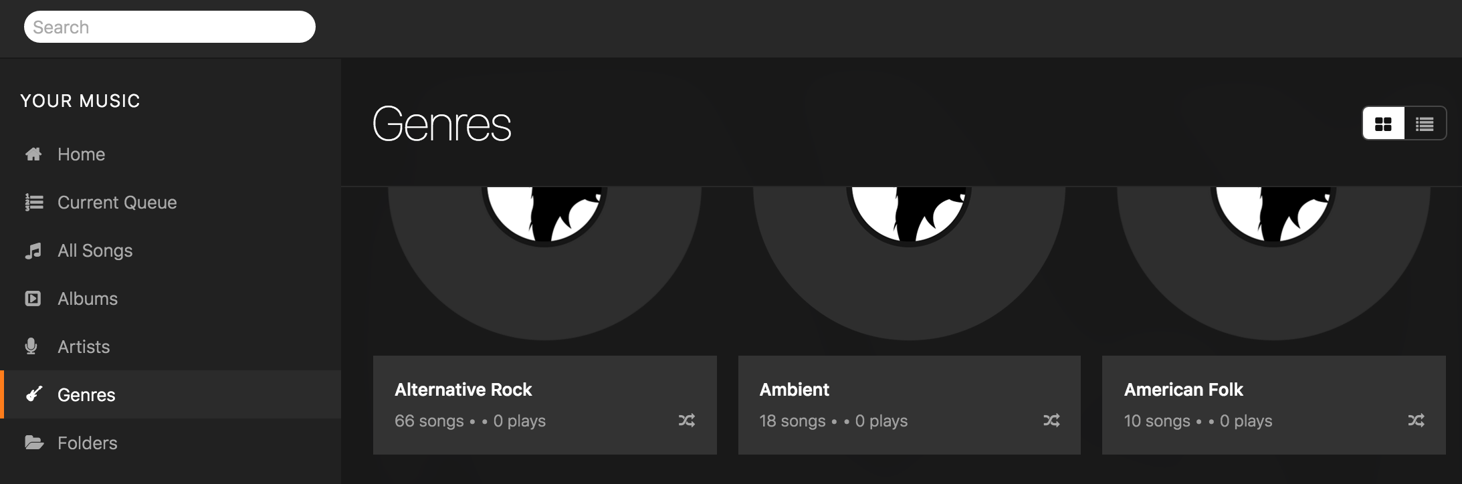Shuffle the Alternative Rock genre
This screenshot has width=1462, height=484.
coord(687,420)
